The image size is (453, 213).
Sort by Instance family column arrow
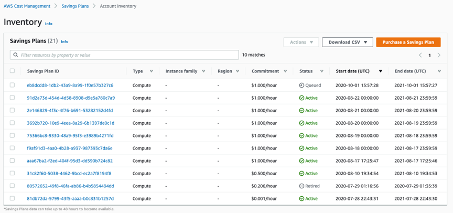[203, 71]
